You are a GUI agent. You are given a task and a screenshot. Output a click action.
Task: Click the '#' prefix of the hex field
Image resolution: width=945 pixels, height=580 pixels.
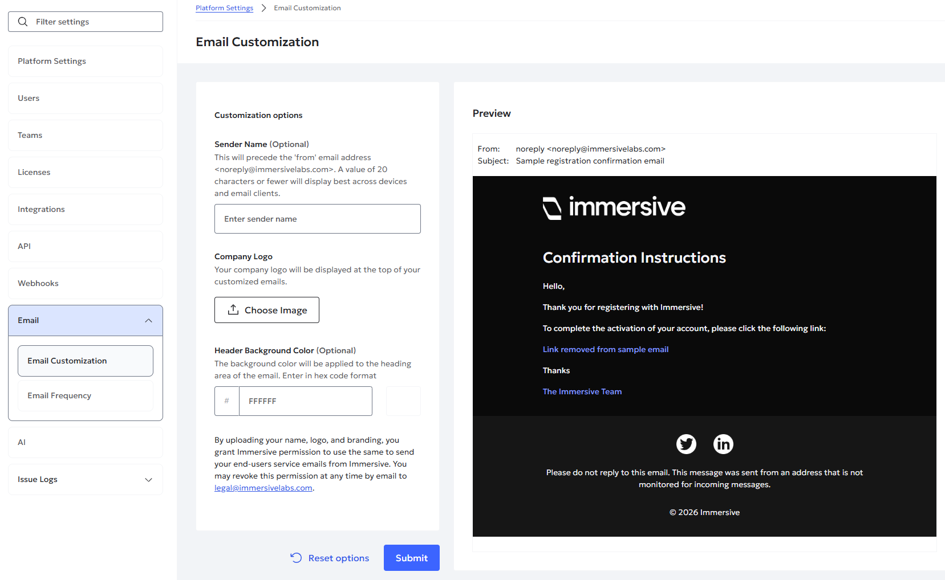(227, 401)
